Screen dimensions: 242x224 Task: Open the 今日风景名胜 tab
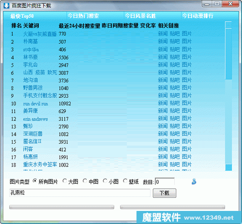(x=140, y=16)
